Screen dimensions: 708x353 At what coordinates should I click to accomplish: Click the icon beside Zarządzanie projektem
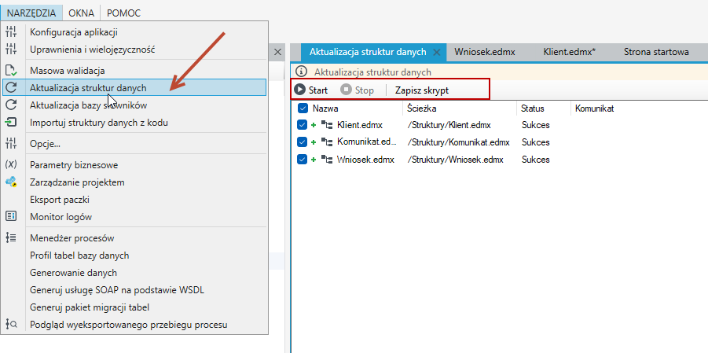click(11, 182)
